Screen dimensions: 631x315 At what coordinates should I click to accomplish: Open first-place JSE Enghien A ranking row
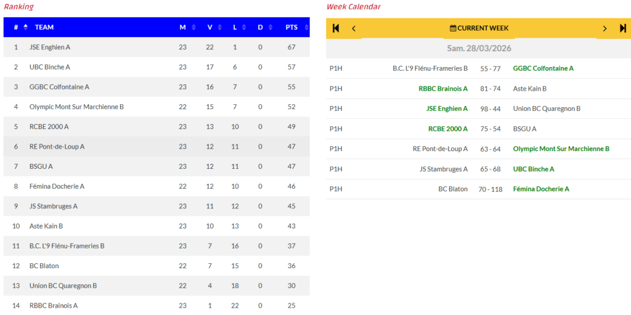(x=50, y=47)
